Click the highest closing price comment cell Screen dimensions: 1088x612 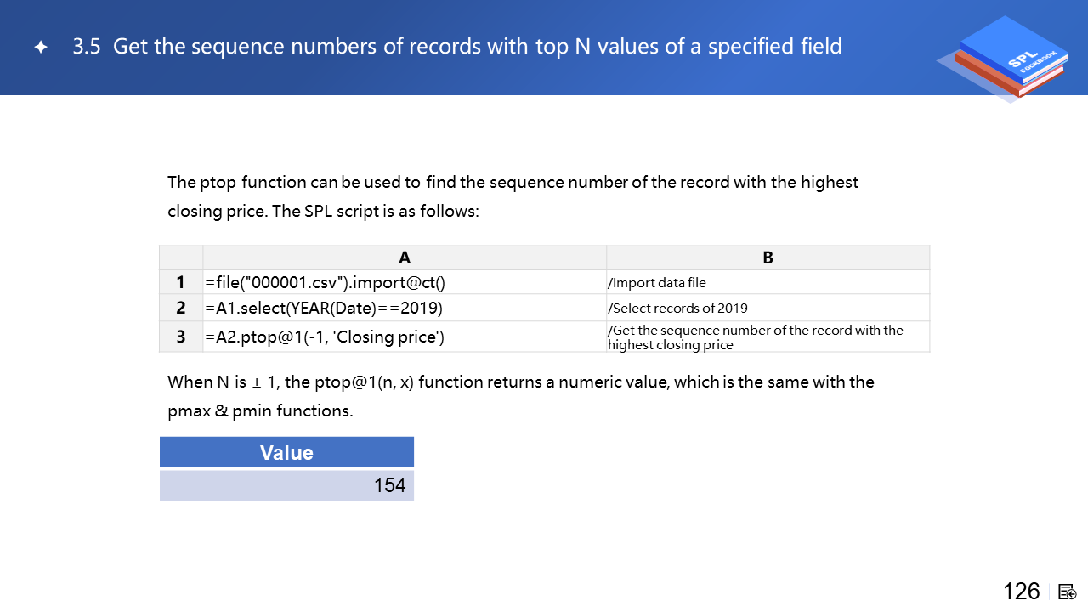[x=768, y=337]
